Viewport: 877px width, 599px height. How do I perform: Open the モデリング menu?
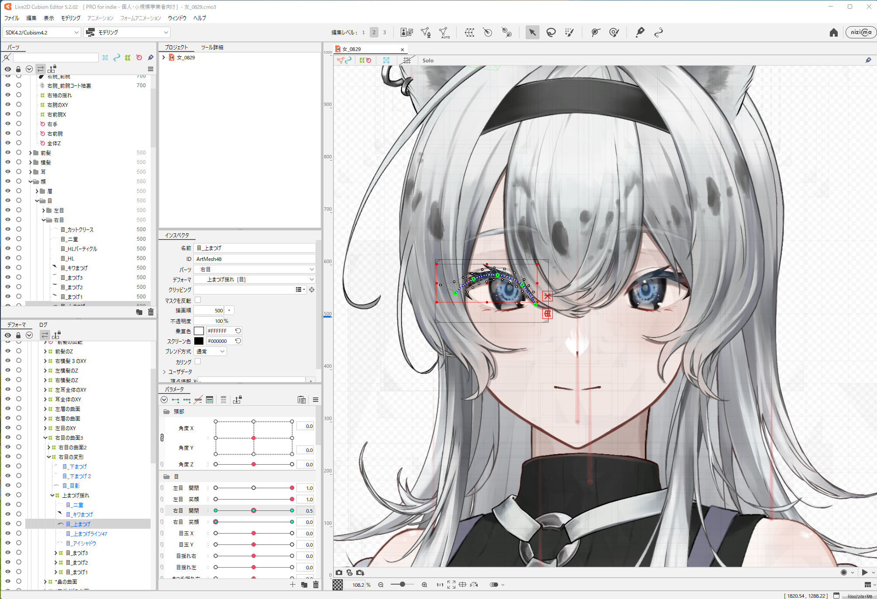[x=70, y=18]
